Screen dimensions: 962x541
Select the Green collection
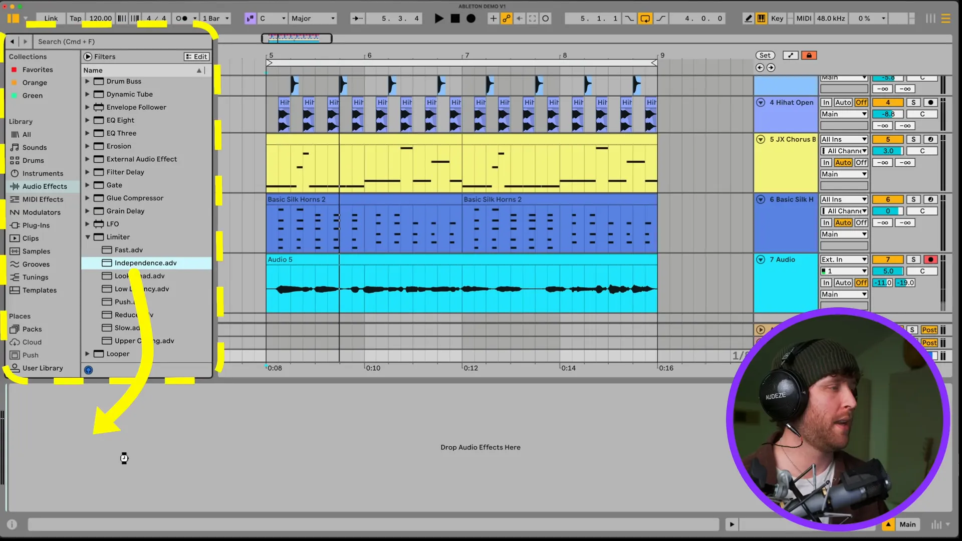[33, 96]
